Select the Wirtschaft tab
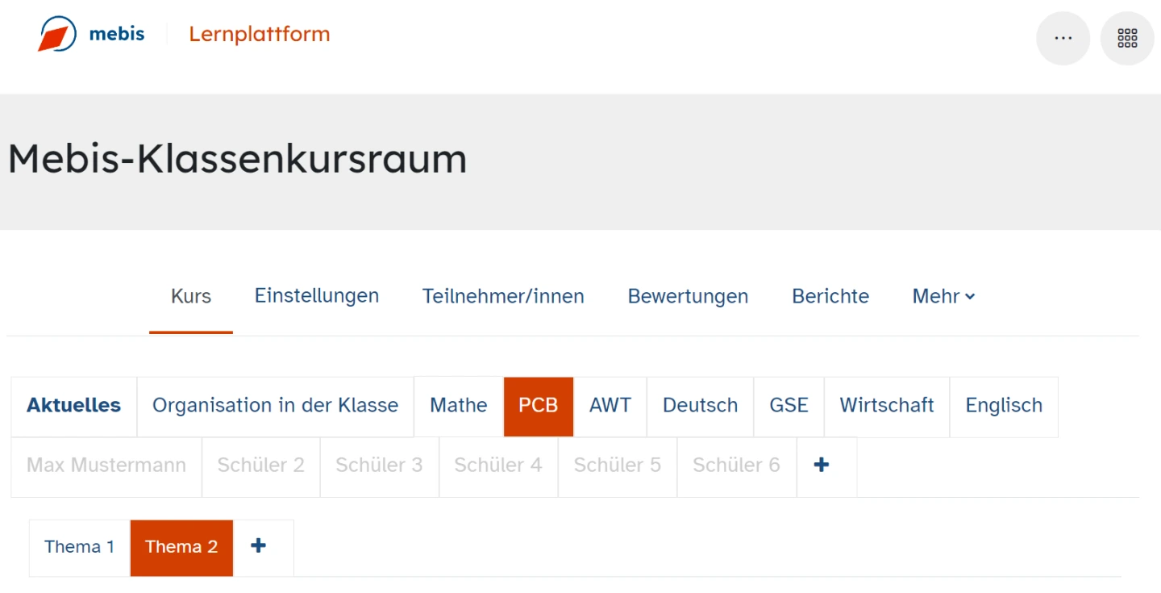This screenshot has height=593, width=1161. coord(887,405)
